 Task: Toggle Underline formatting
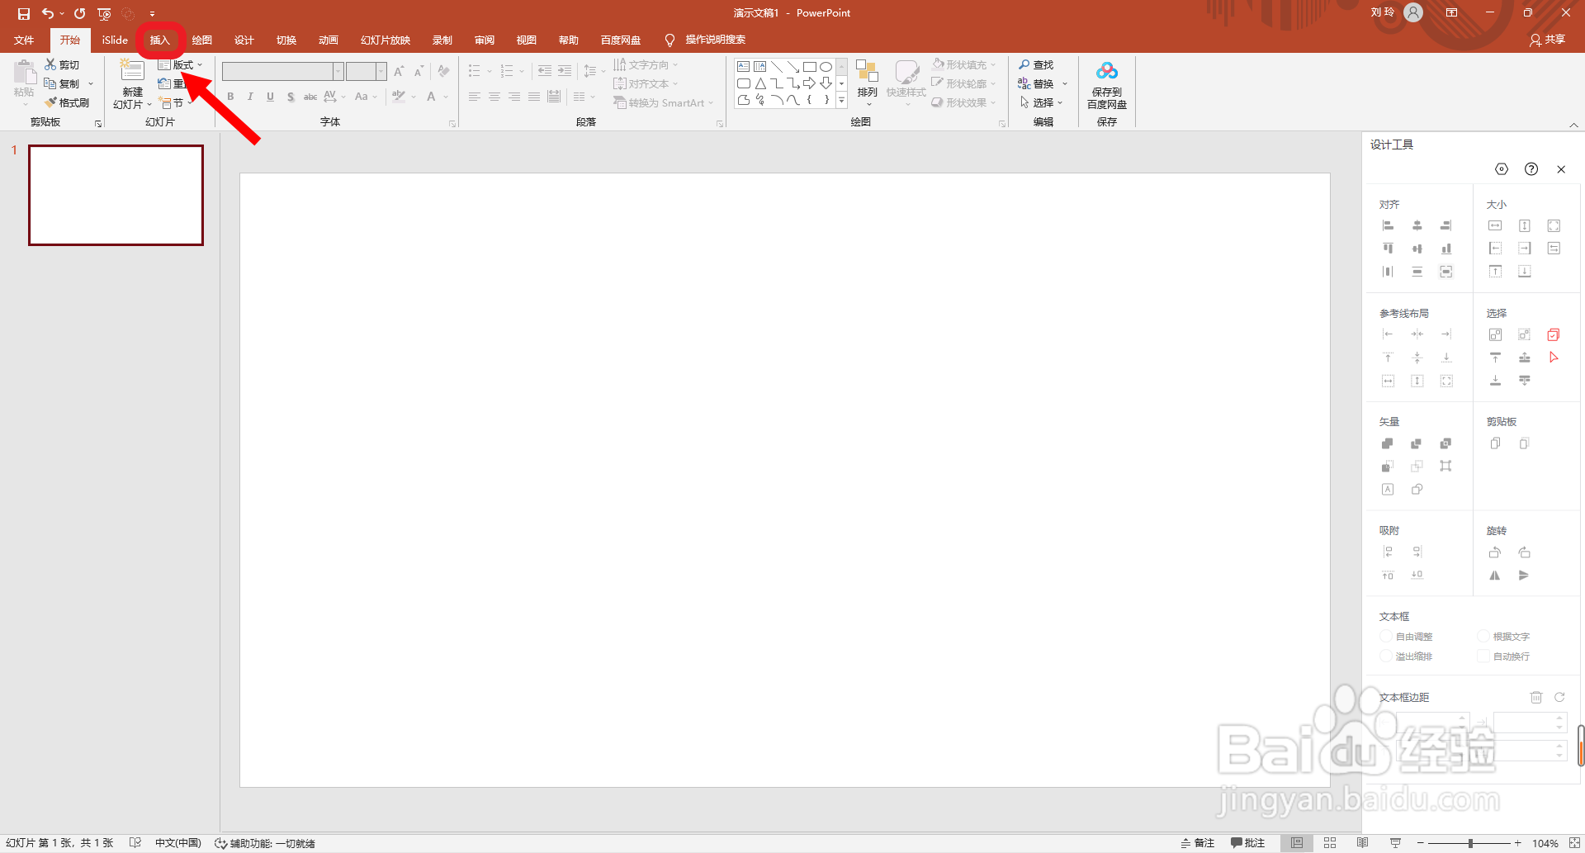coord(270,97)
